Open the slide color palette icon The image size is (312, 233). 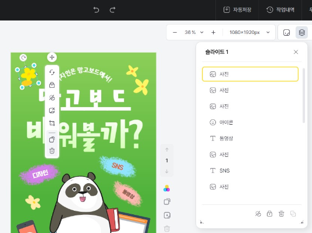click(167, 189)
